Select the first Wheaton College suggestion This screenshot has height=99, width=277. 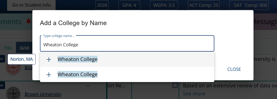tap(127, 59)
